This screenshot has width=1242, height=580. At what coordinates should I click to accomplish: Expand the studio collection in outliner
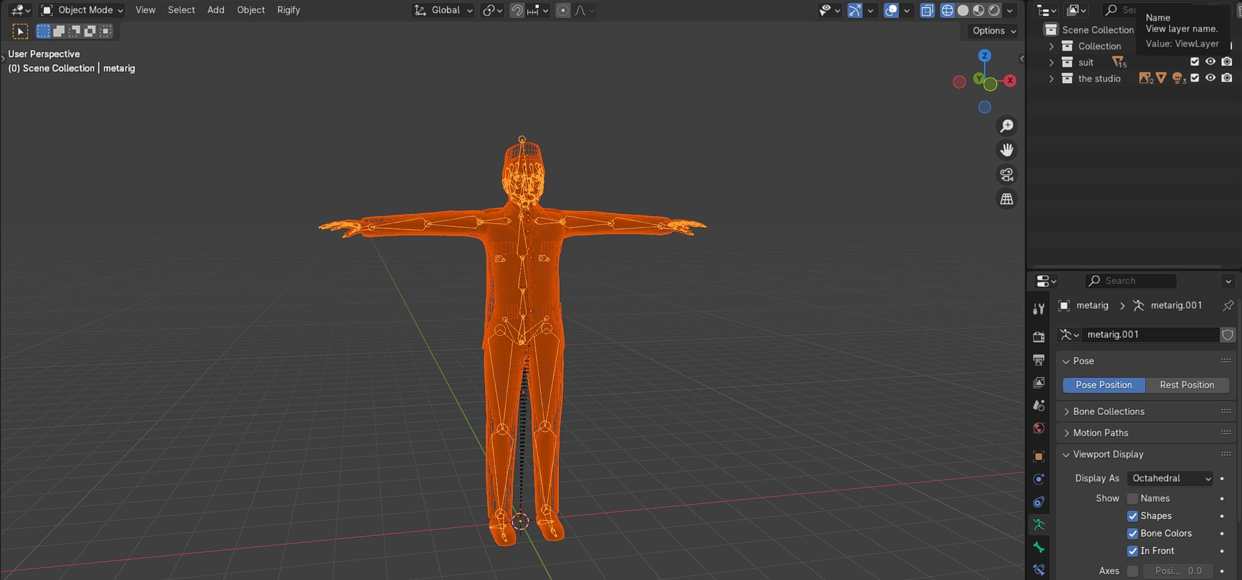click(x=1051, y=78)
